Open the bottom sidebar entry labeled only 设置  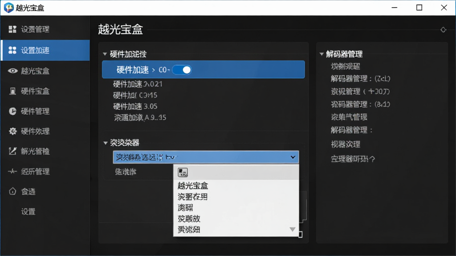[x=28, y=212]
